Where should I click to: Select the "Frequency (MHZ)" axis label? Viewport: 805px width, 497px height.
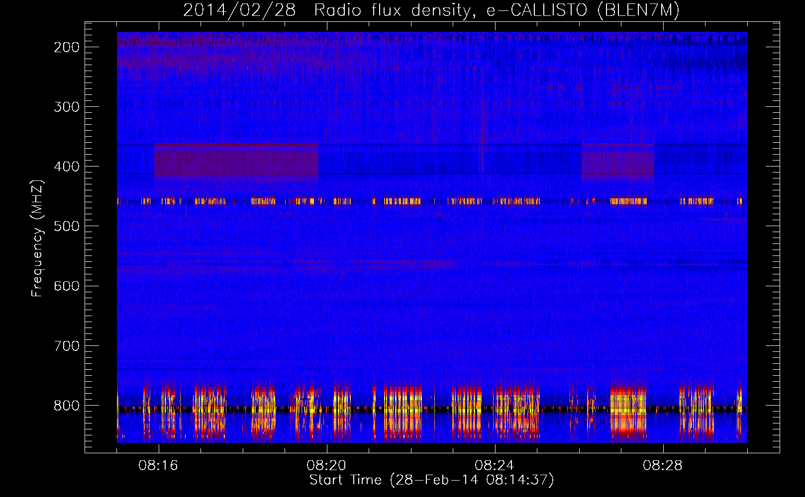tap(37, 238)
